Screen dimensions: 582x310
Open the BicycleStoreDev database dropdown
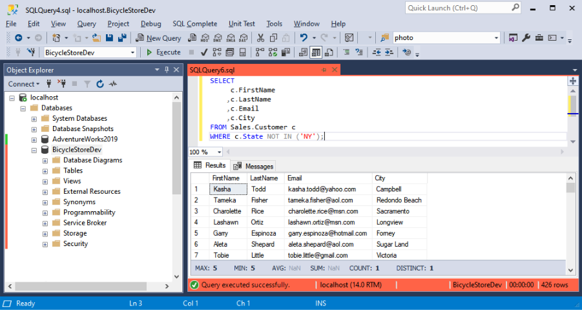[x=133, y=52]
